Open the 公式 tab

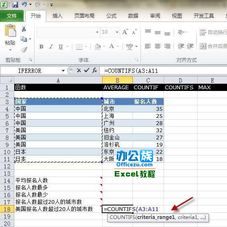tap(111, 16)
